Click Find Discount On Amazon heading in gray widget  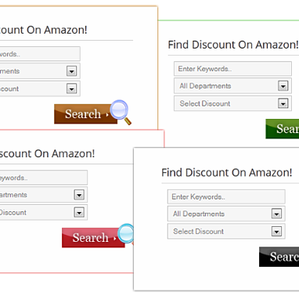(227, 173)
